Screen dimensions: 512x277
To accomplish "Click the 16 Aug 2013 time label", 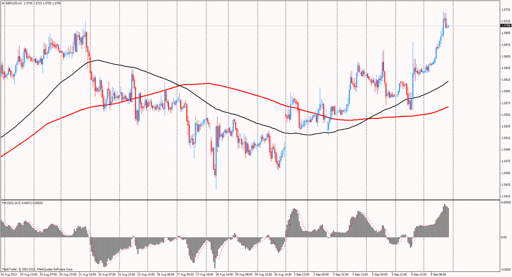I will [x=9, y=274].
